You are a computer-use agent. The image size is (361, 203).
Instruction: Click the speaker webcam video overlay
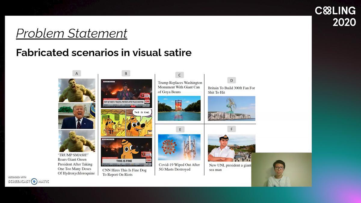[281, 170]
